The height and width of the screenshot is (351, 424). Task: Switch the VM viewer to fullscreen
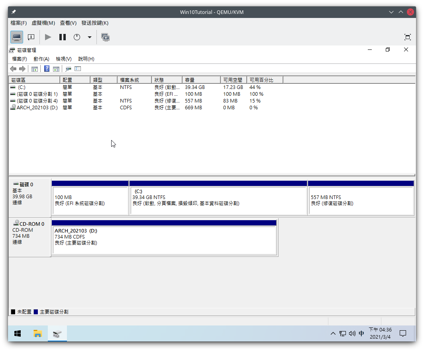pyautogui.click(x=408, y=37)
